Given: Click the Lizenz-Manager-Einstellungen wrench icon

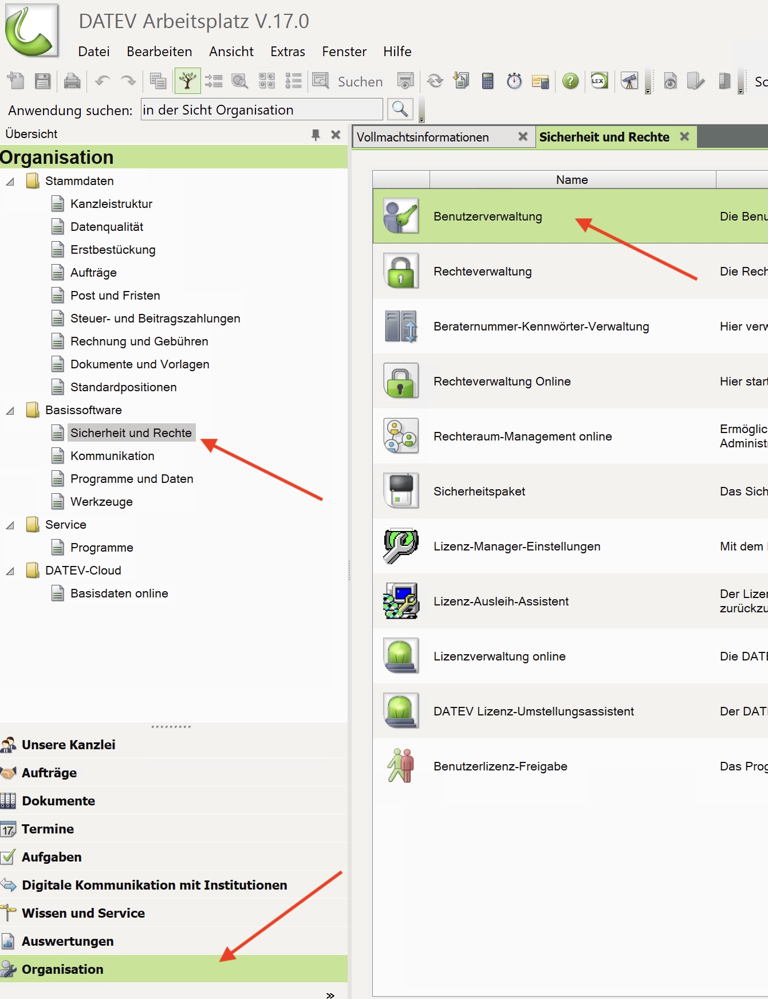Looking at the screenshot, I should (x=401, y=546).
